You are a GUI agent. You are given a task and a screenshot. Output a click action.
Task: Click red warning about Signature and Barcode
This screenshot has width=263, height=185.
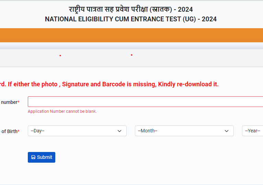point(109,84)
